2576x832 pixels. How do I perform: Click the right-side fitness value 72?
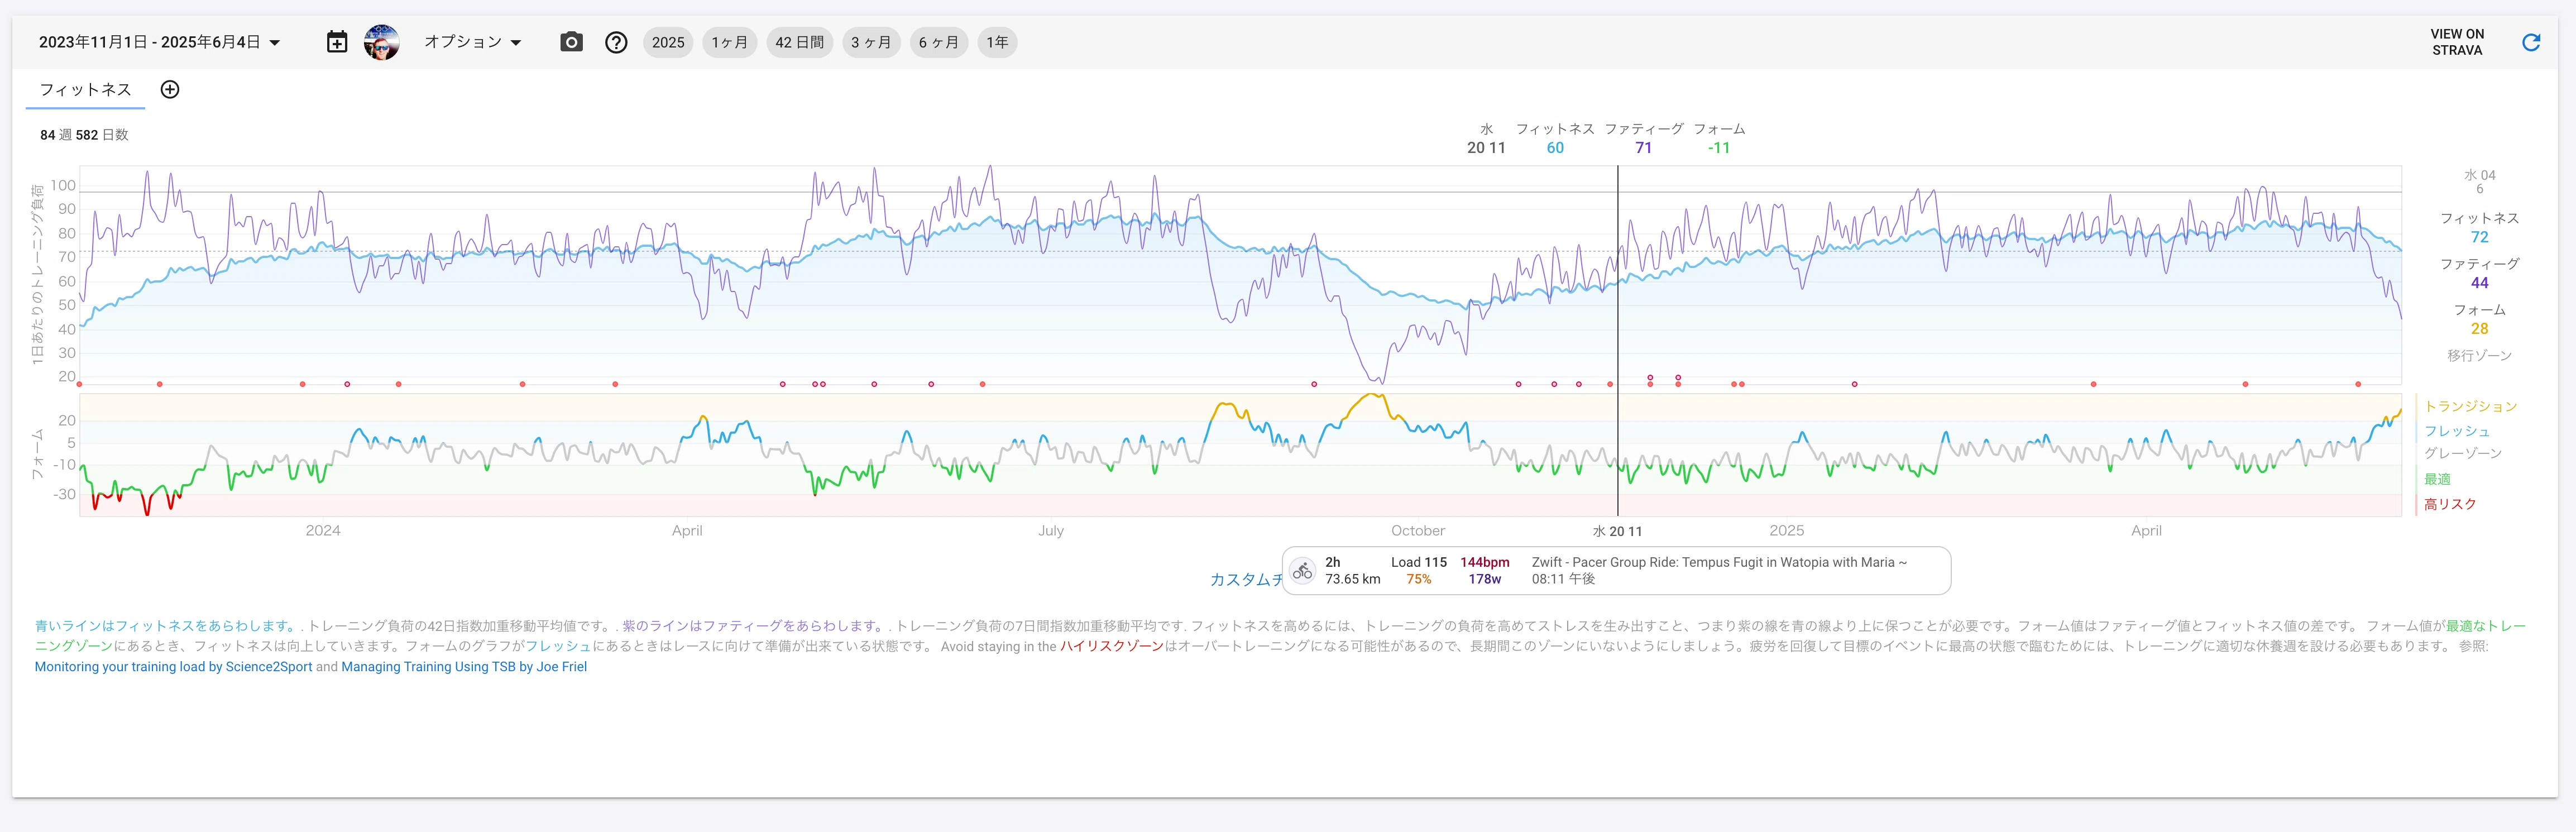click(x=2479, y=237)
